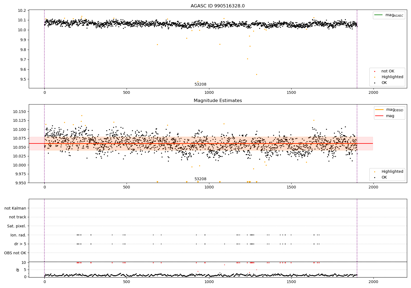411x288 pixels.
Task: Click the 10.2 y-axis tick label
Action: (22, 10)
